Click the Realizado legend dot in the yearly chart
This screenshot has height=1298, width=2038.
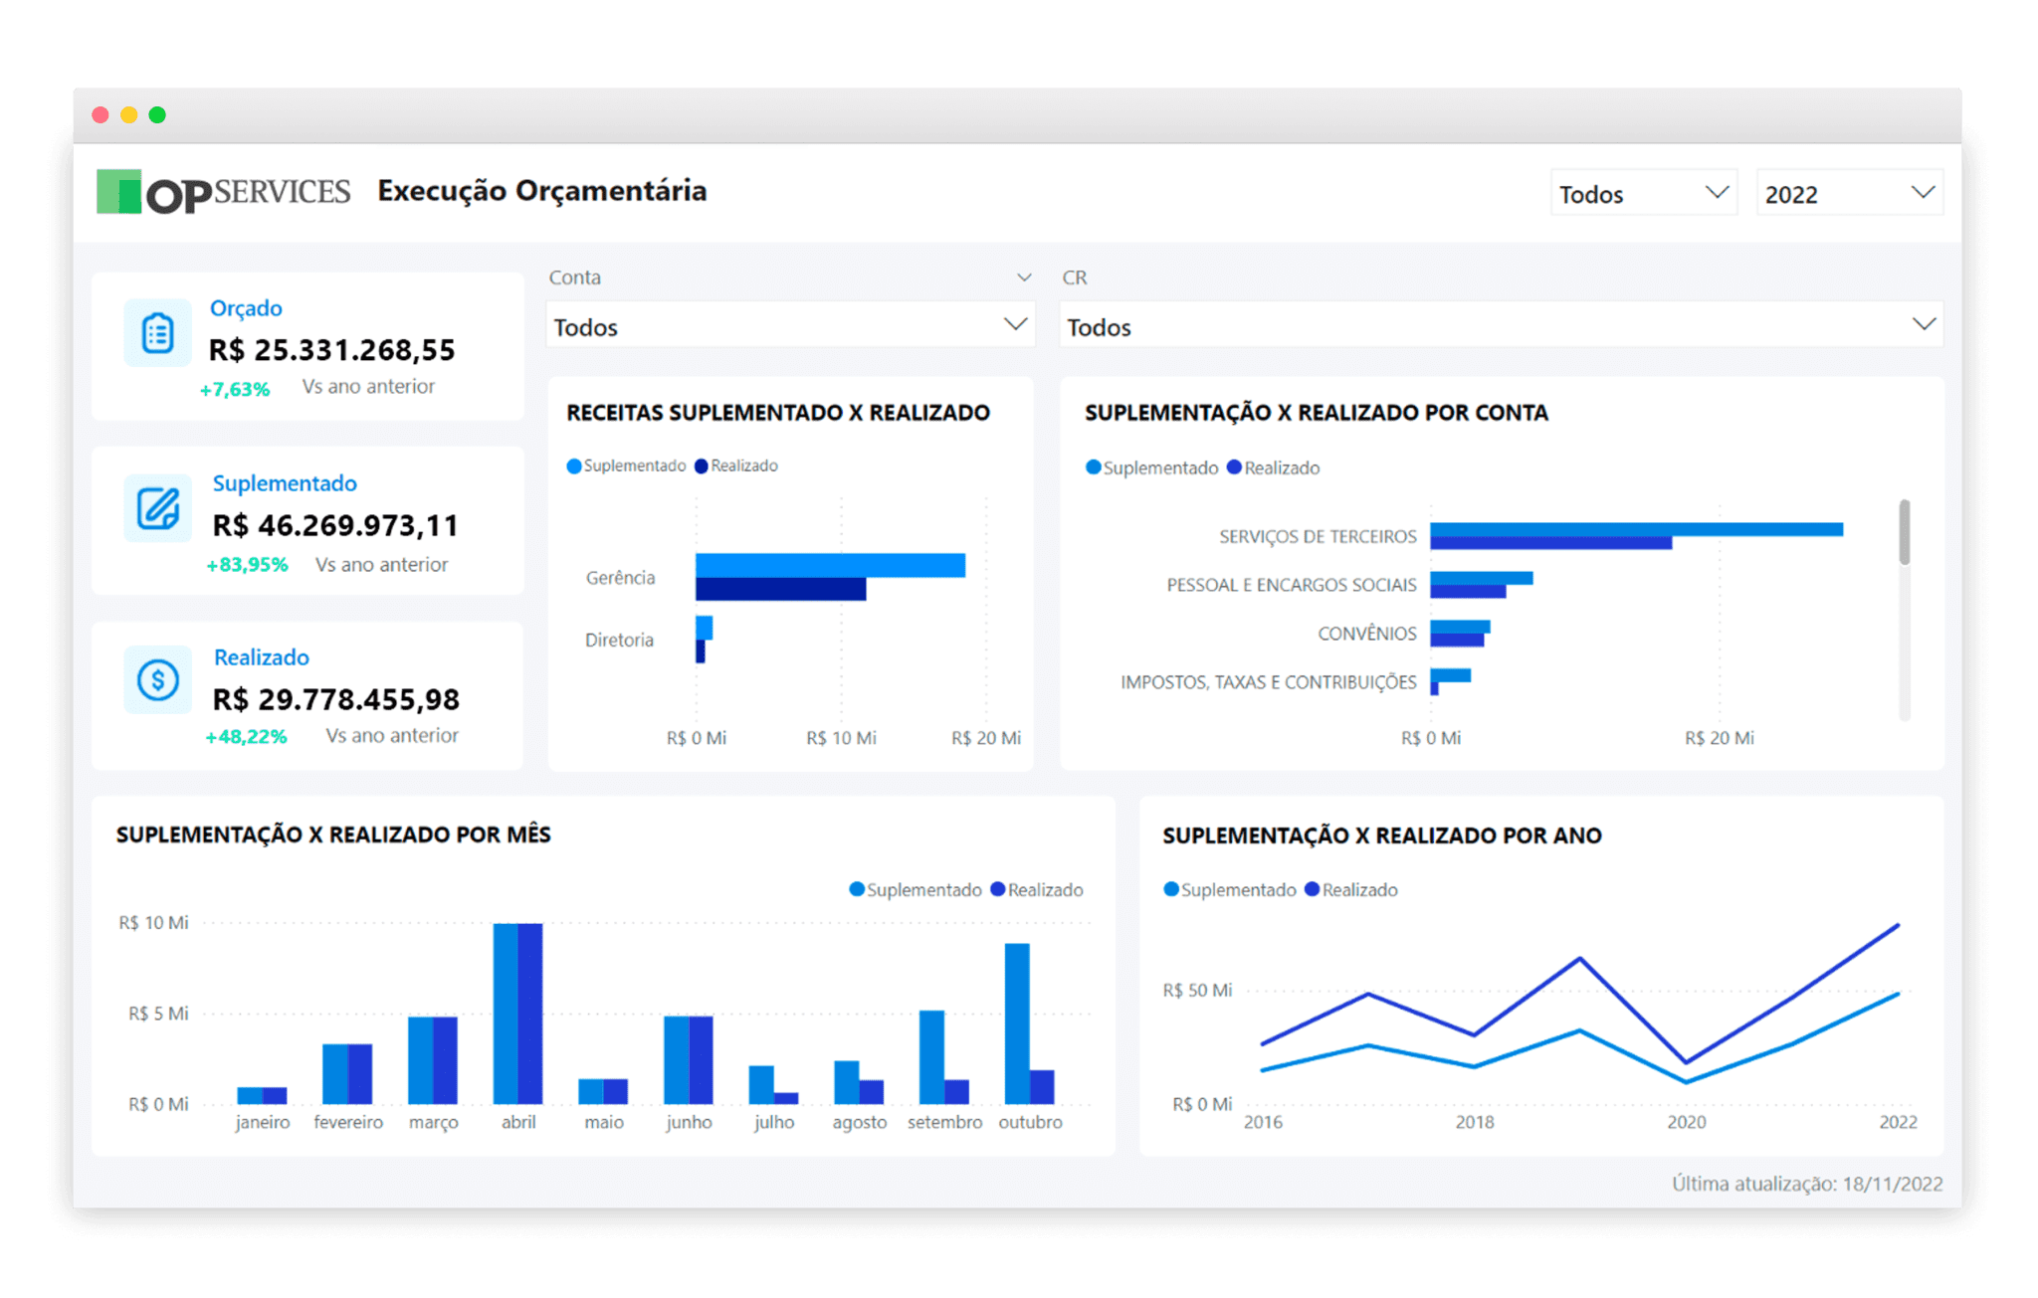(x=1313, y=889)
